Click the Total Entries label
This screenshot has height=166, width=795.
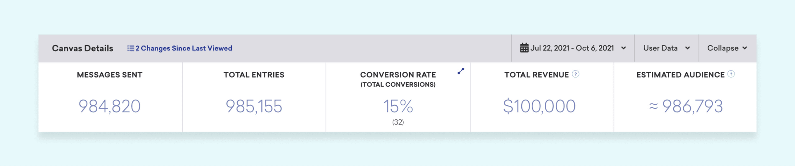pyautogui.click(x=254, y=75)
